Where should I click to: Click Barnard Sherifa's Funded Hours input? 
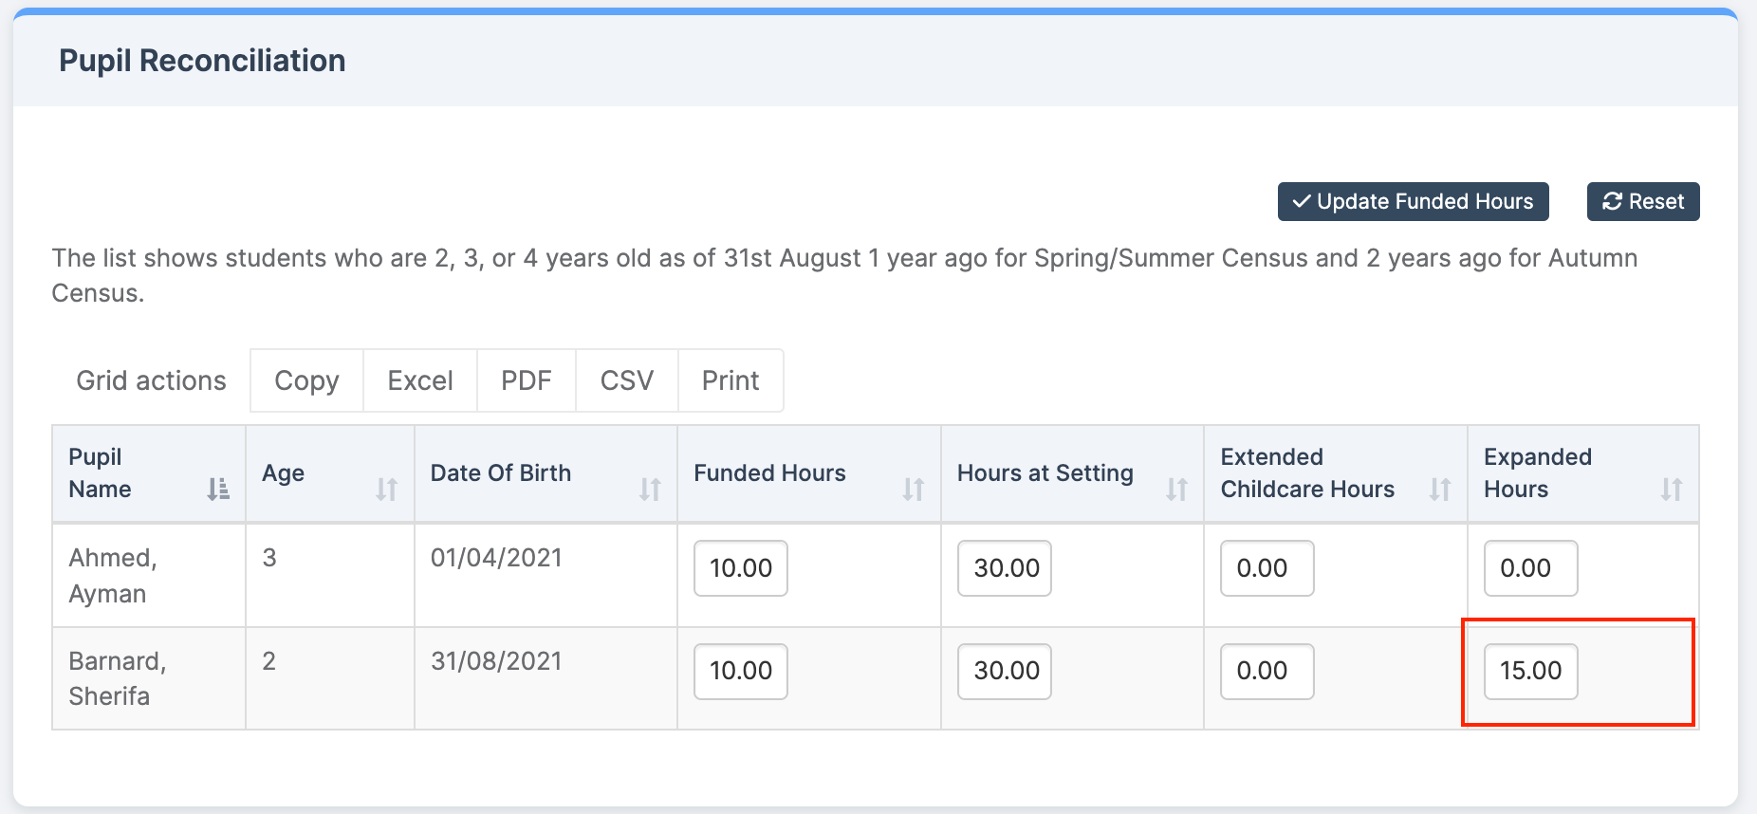click(x=741, y=671)
